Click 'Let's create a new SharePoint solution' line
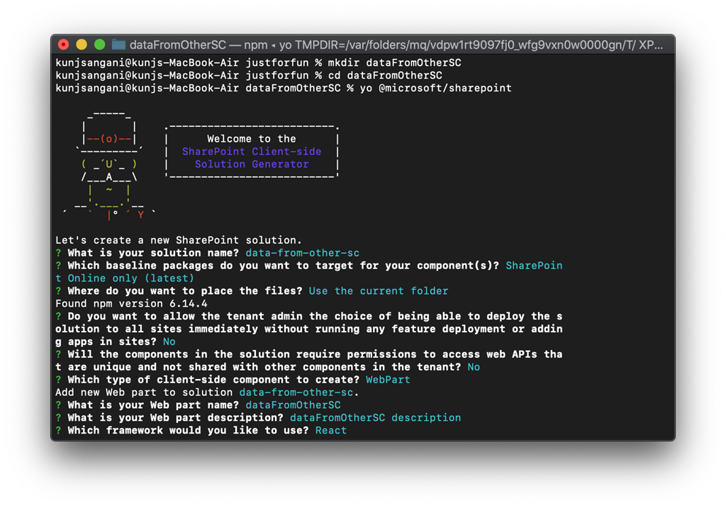 [x=179, y=240]
